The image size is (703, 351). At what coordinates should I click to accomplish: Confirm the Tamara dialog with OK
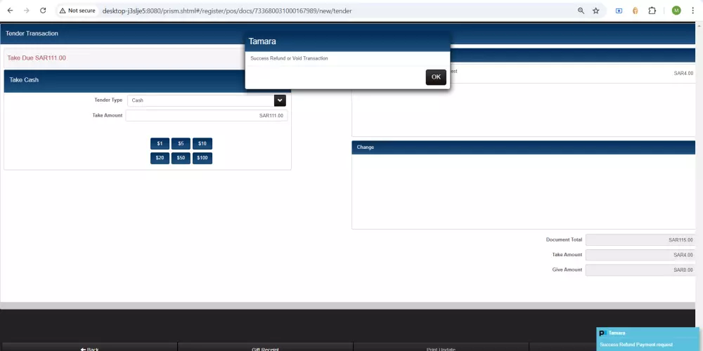coord(436,77)
